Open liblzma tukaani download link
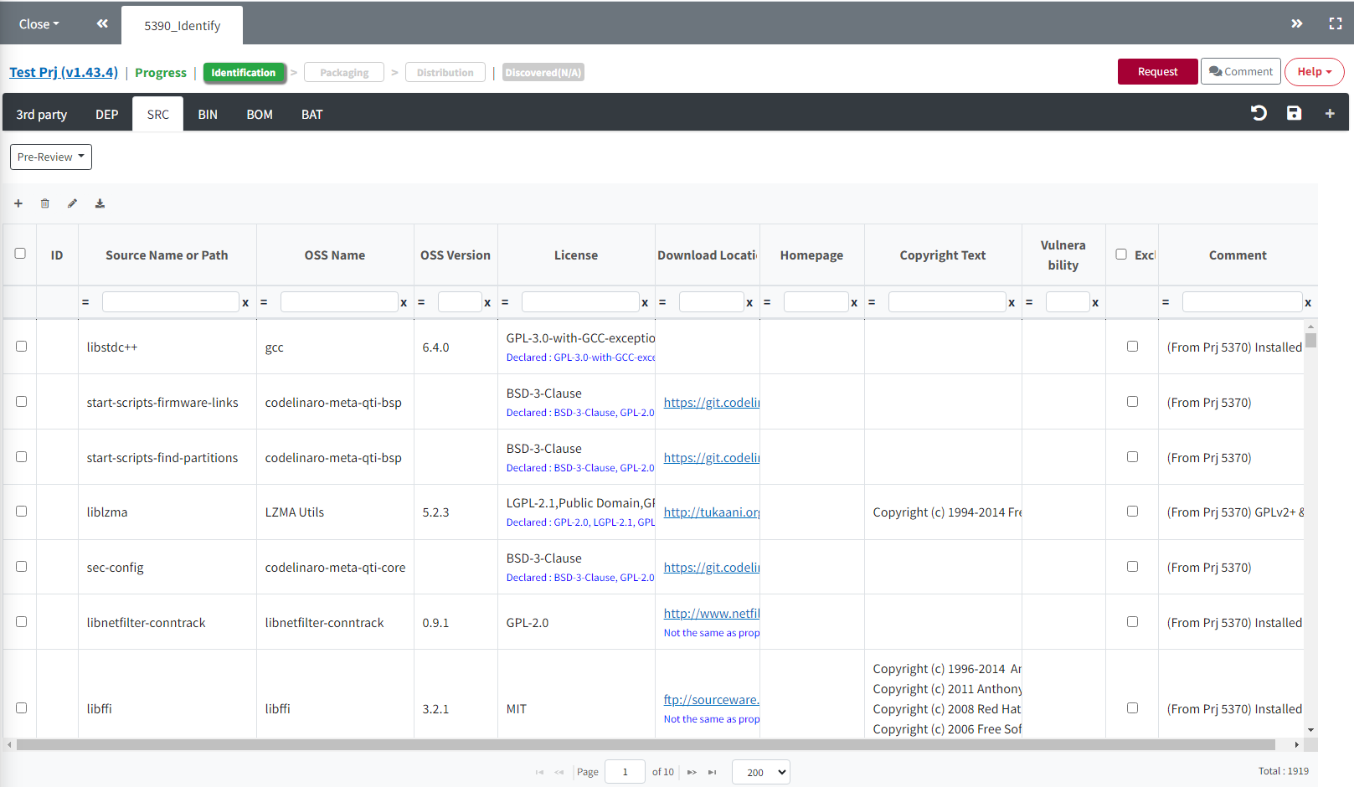This screenshot has width=1354, height=787. [712, 512]
